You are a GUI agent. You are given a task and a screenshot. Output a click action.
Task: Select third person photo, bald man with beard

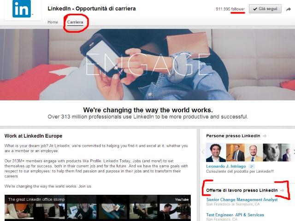[254, 152]
